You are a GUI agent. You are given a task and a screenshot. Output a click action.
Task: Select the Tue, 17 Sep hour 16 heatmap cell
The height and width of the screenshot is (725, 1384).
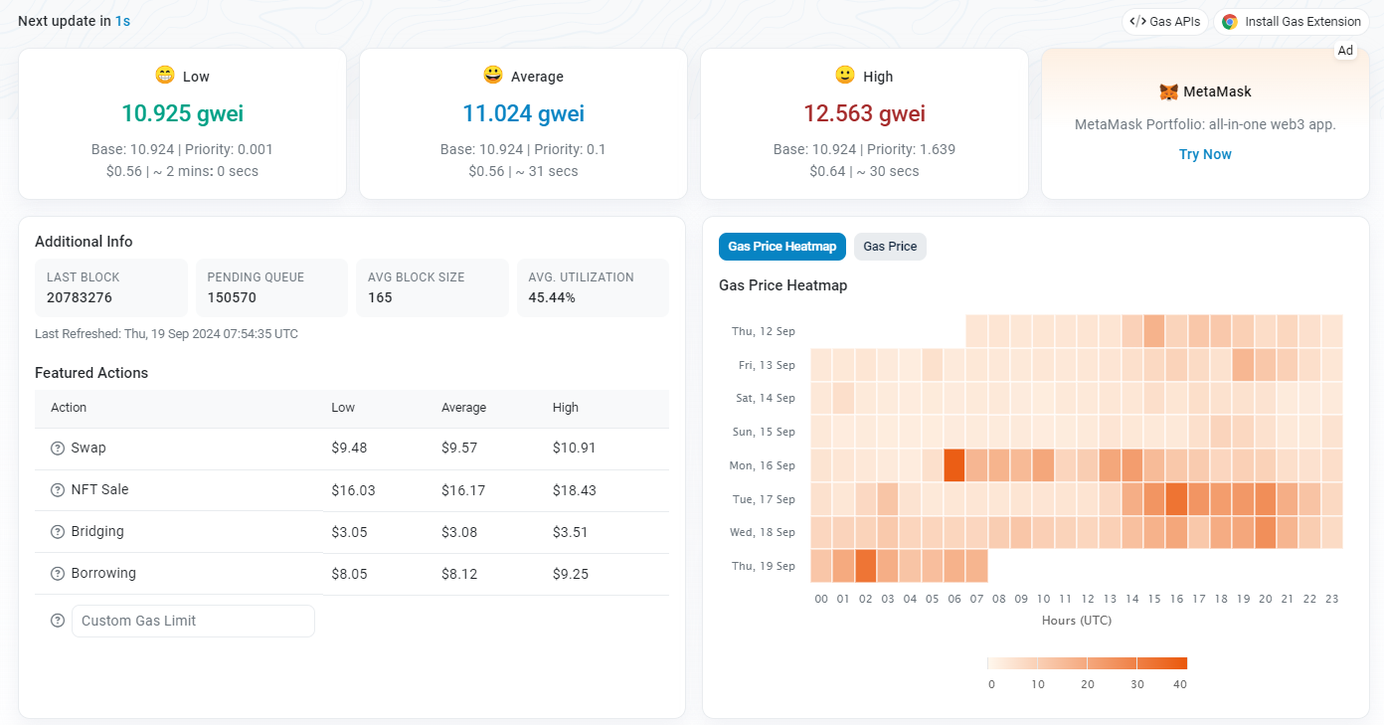pos(1177,499)
